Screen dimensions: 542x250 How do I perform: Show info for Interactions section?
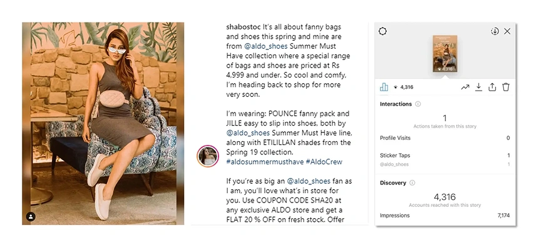pyautogui.click(x=418, y=104)
